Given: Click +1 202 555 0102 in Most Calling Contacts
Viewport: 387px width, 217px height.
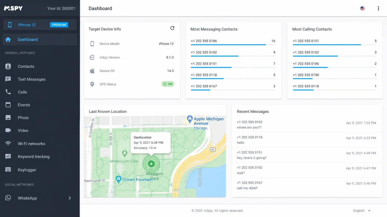Looking at the screenshot, I should (306, 52).
